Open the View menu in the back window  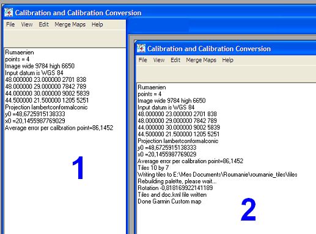(27, 24)
